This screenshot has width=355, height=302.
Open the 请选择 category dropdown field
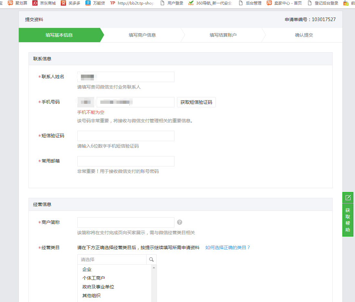pyautogui.click(x=112, y=260)
